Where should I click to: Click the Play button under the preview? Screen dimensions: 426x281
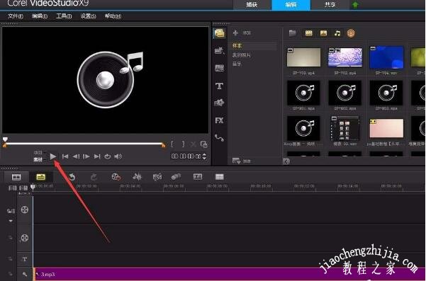53,156
